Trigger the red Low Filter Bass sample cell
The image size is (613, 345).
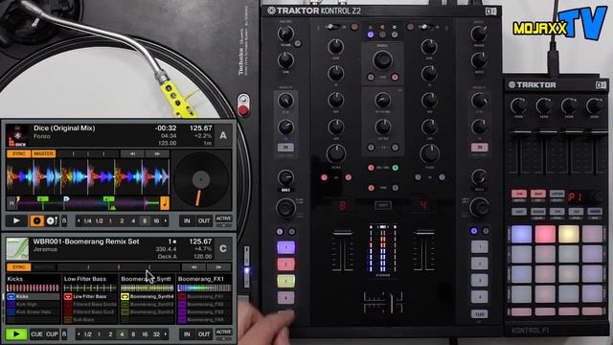click(x=90, y=296)
